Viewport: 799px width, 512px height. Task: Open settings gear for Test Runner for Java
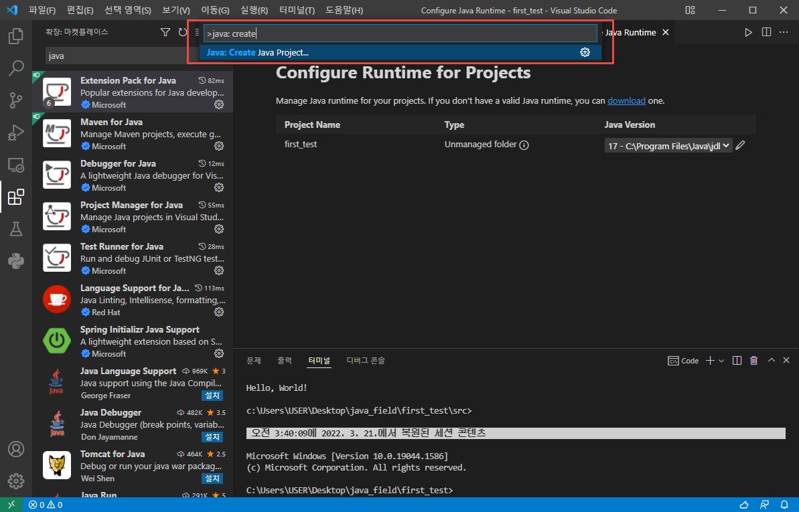pos(219,270)
